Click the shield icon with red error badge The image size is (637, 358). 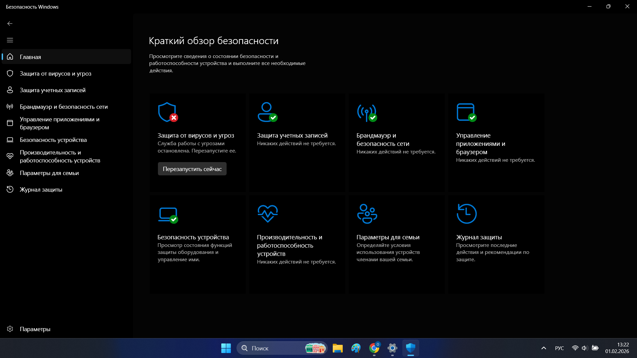[168, 112]
